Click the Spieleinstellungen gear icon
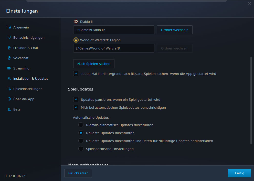This screenshot has width=254, height=181. pyautogui.click(x=9, y=89)
